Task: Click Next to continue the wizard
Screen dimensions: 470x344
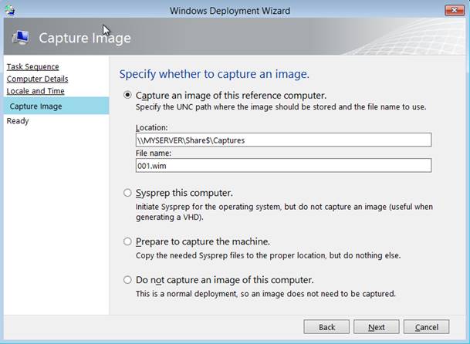Action: [x=377, y=327]
